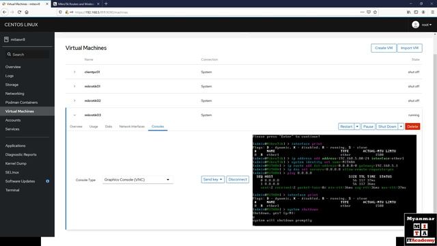Click the root user avatar icon
Viewport: 437px width, 246px height.
416,25
